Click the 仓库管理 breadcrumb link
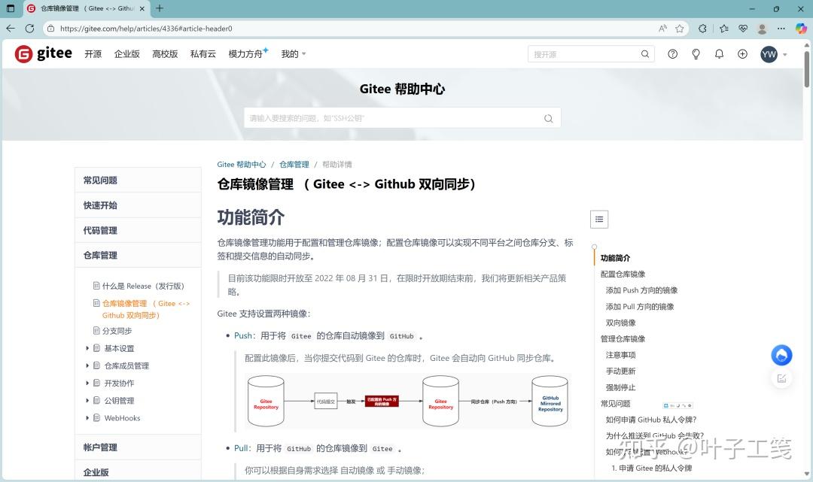Viewport: 813px width, 482px height. click(294, 164)
